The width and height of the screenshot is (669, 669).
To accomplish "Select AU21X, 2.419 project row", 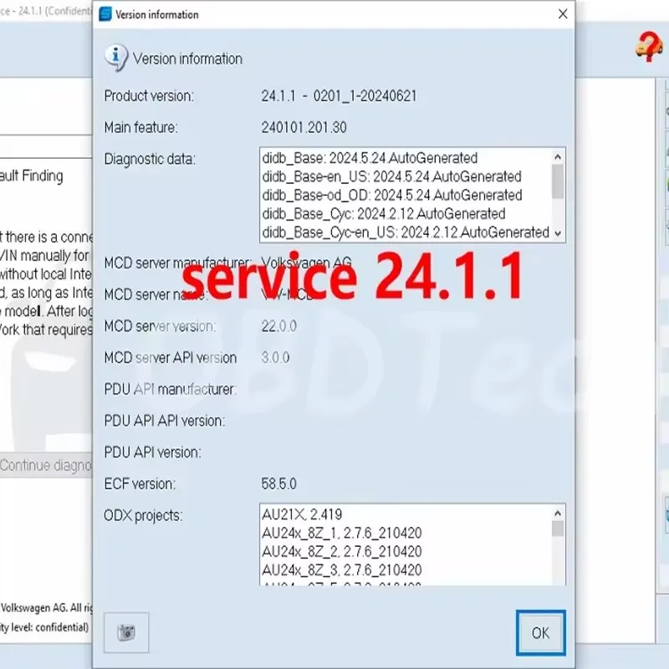I will pyautogui.click(x=302, y=514).
